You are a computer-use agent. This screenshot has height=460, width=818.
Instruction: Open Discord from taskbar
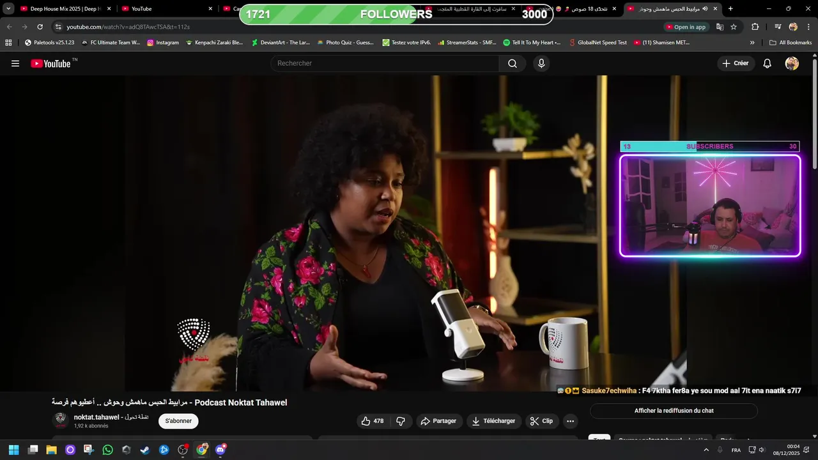coord(220,450)
